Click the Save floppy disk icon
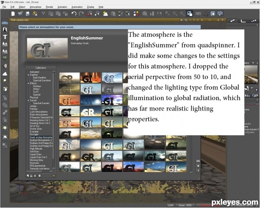The width and height of the screenshot is (260, 208). 28,13
